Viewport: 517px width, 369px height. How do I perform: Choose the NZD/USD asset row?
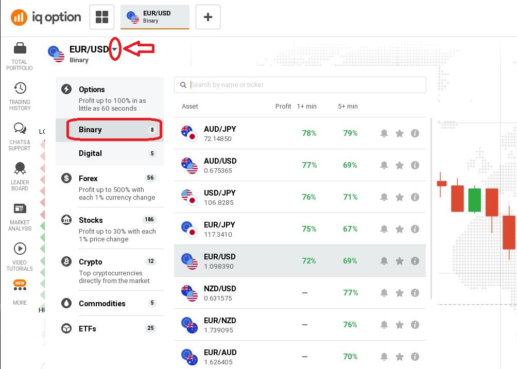coord(300,293)
